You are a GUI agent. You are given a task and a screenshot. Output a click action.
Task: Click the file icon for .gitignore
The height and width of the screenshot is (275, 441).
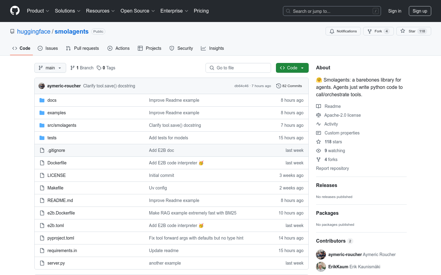tap(42, 150)
